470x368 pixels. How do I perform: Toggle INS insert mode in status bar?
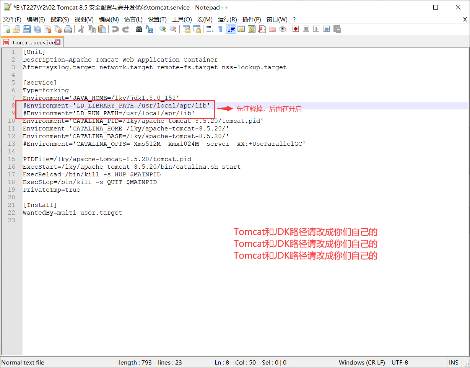pyautogui.click(x=454, y=362)
